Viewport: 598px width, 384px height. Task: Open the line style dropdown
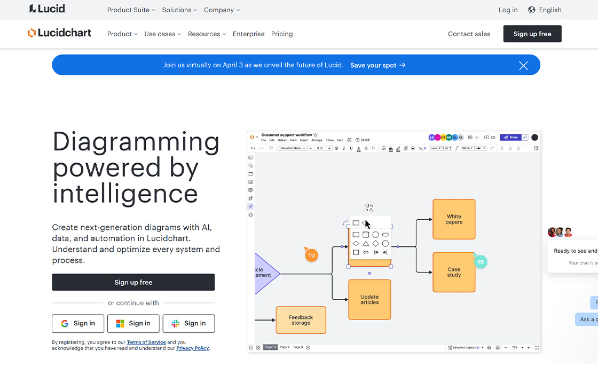click(435, 148)
